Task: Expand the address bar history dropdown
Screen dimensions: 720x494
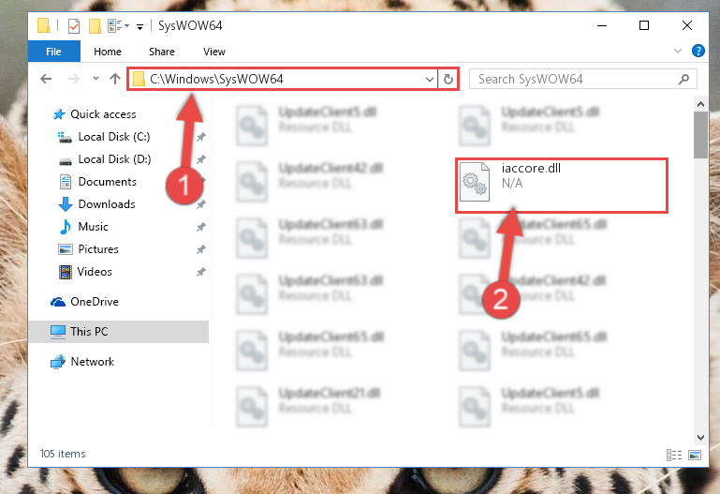Action: [430, 79]
